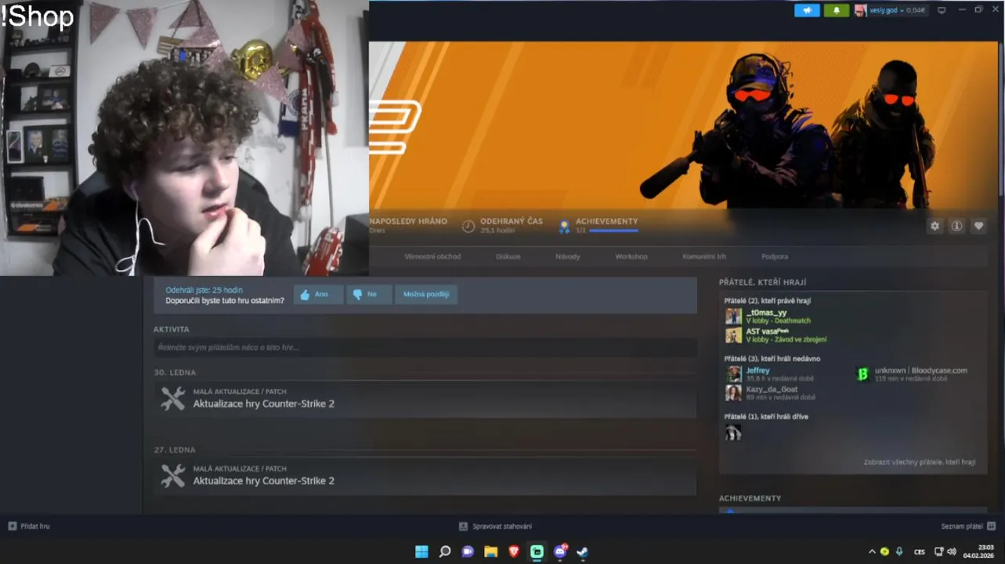
Task: Open Spravovat stahování downloads manager
Action: (495, 526)
